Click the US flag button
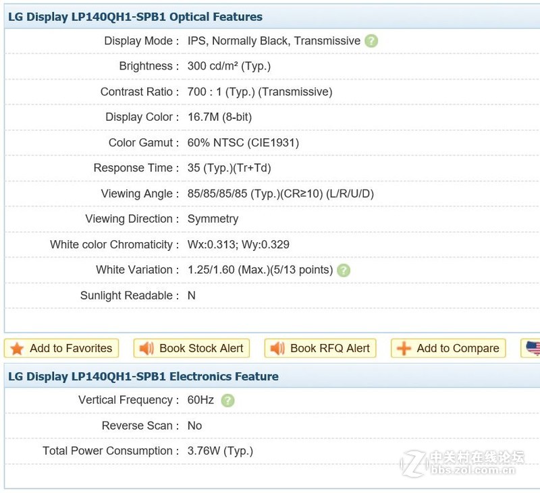The image size is (540, 493). [531, 348]
